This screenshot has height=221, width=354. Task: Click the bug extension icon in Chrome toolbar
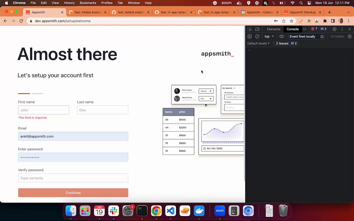point(309,21)
